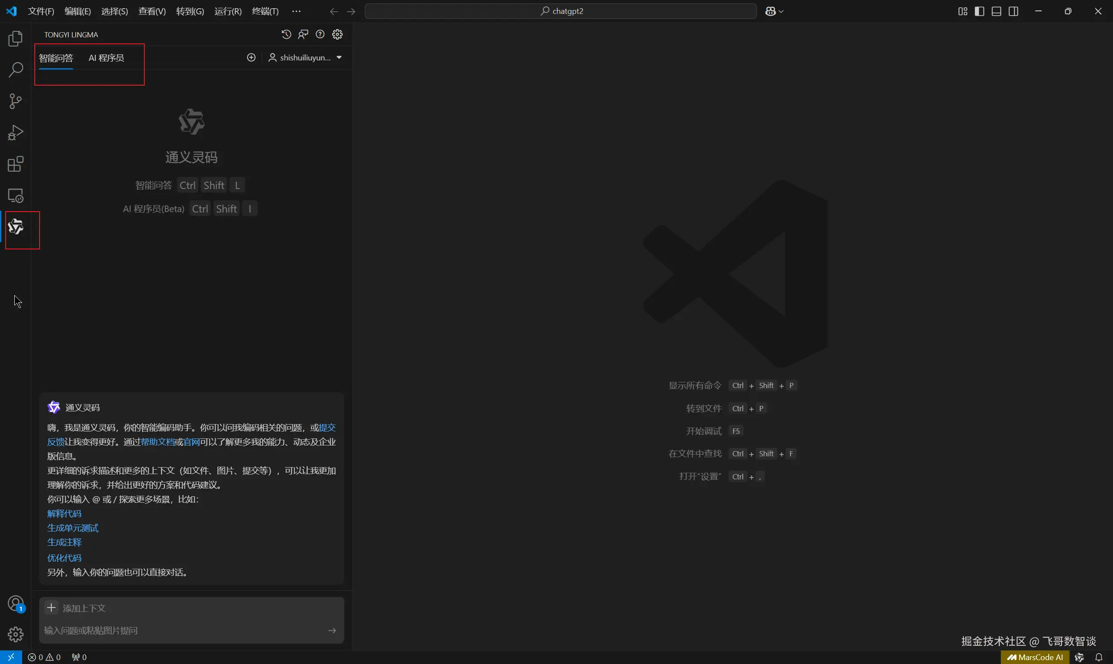Open the Run and Debug view
This screenshot has height=664, width=1113.
16,133
